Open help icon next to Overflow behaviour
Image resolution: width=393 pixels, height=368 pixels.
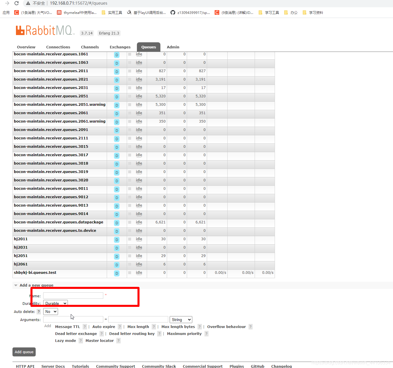click(x=251, y=327)
